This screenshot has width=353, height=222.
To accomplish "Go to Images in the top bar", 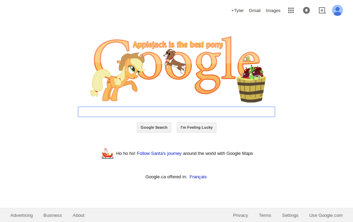I will tap(273, 11).
